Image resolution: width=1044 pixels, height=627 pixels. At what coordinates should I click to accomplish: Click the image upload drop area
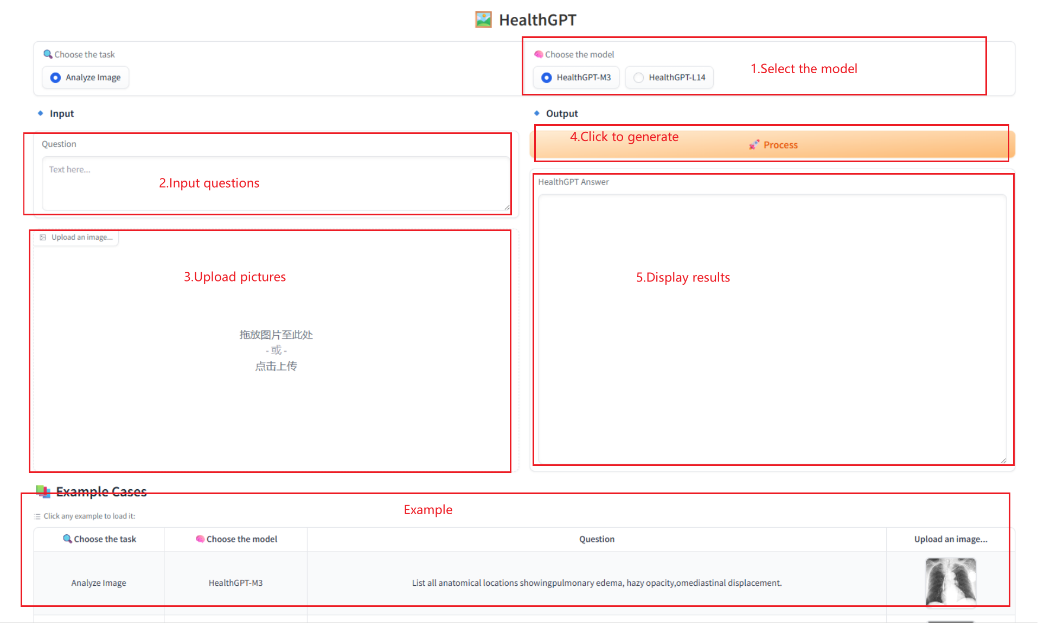(x=276, y=350)
